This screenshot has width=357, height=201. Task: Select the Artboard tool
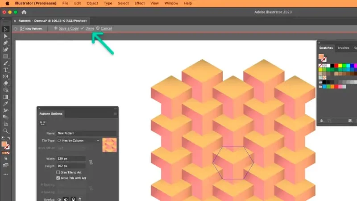[x=5, y=124]
